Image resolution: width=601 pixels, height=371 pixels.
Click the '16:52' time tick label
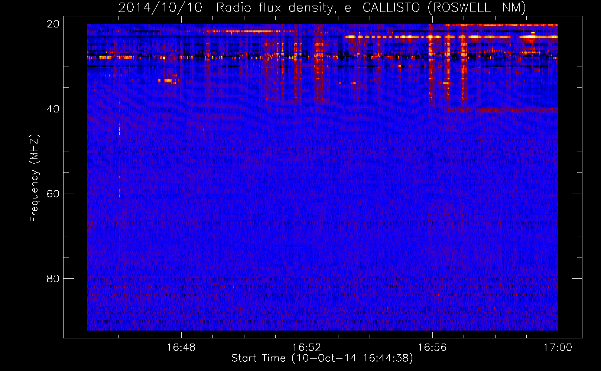tap(306, 348)
